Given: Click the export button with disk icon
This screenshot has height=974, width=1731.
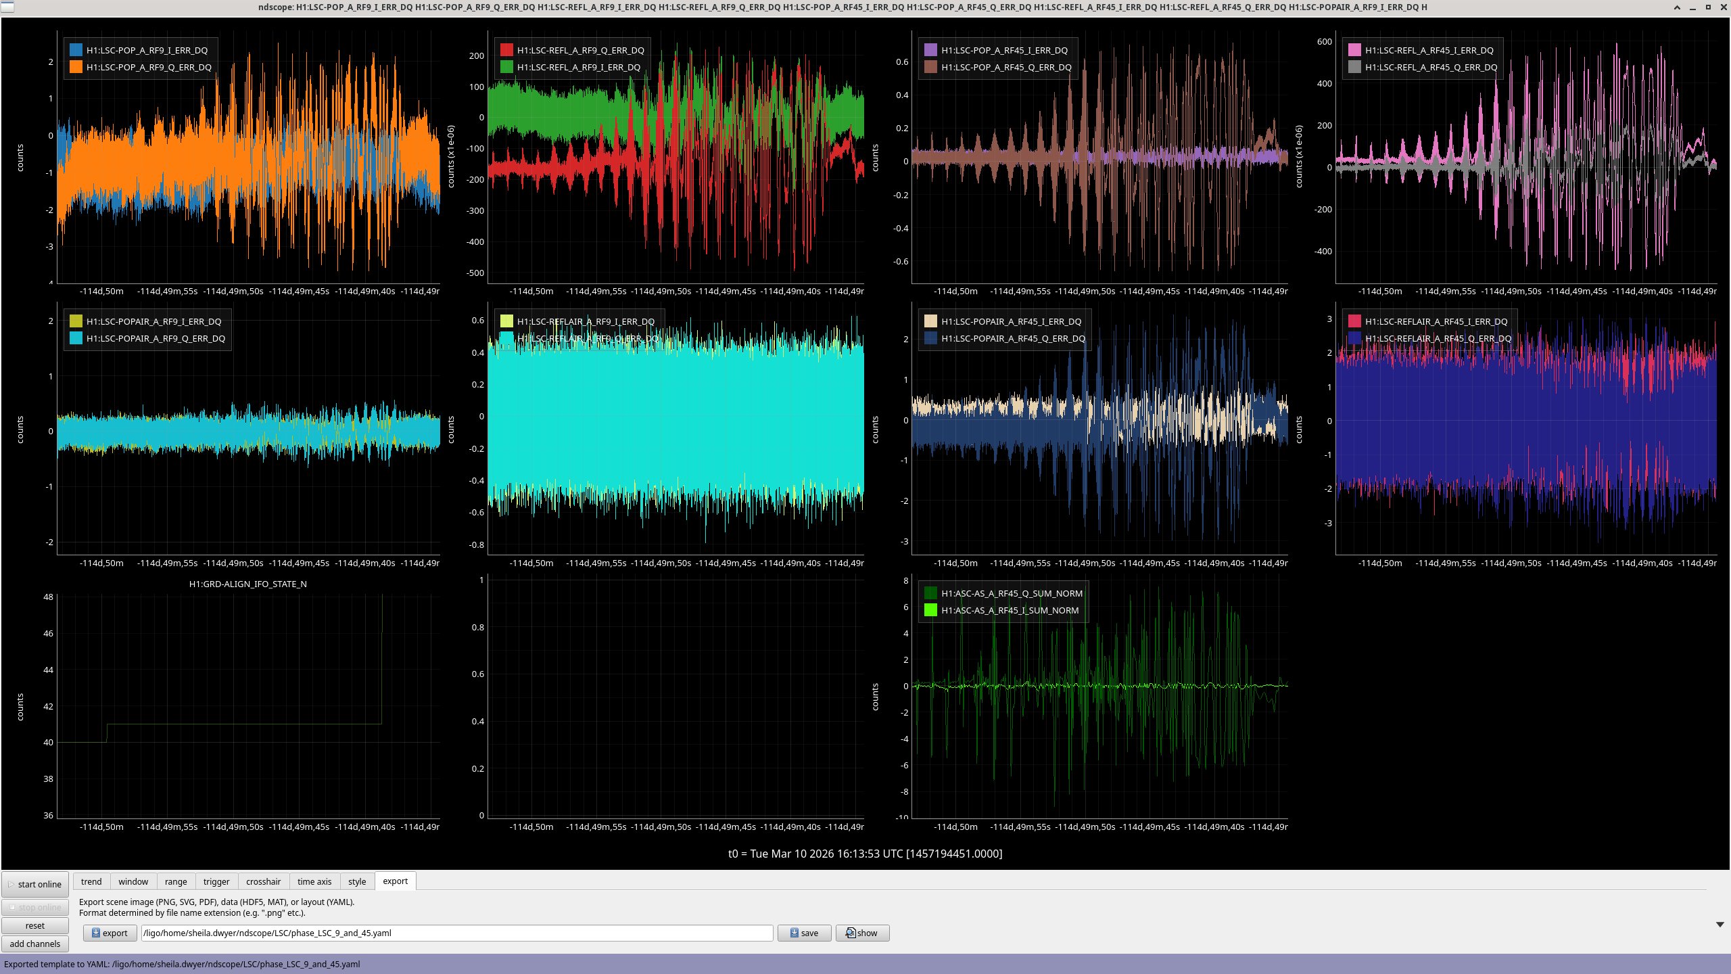Looking at the screenshot, I should click(x=110, y=933).
